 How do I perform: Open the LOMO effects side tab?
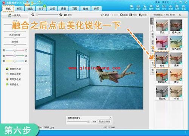pos(152,28)
